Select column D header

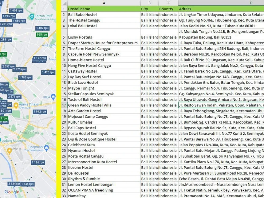(221, 3)
